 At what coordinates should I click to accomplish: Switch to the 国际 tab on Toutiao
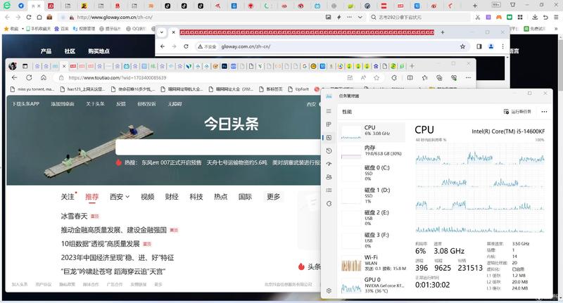point(245,197)
